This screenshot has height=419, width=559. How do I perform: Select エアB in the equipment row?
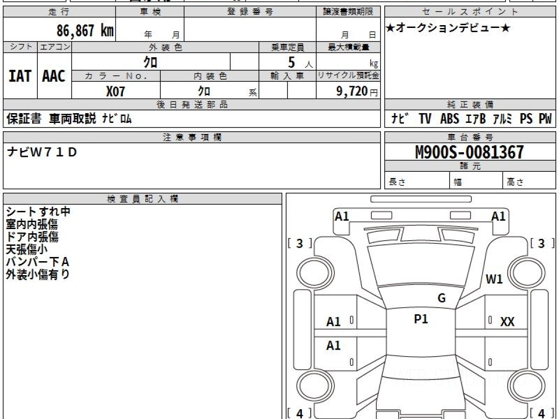tap(475, 119)
